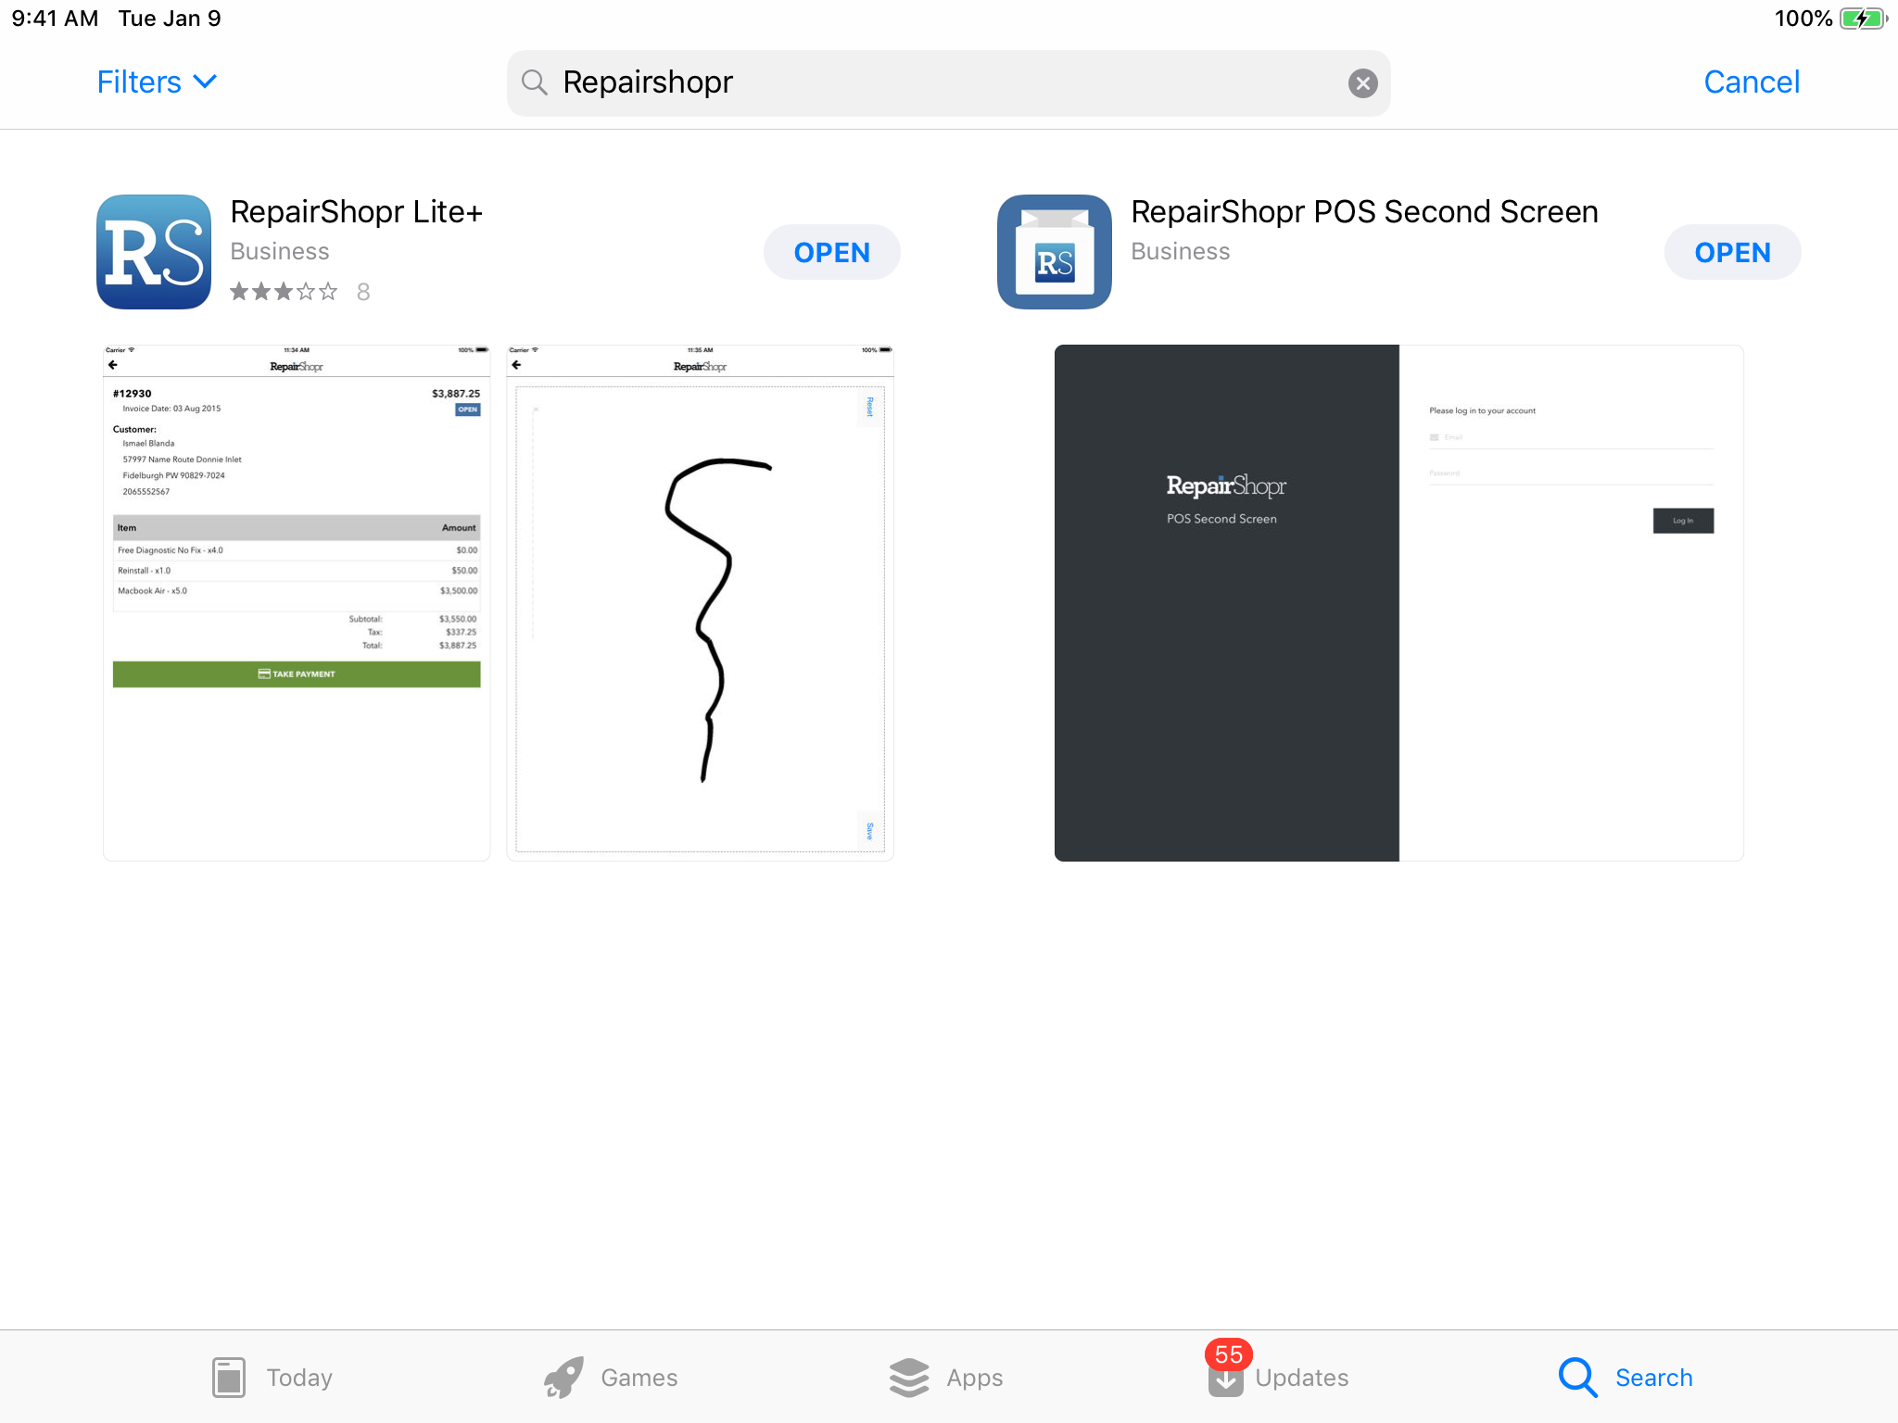Open RepairShopr POS Second Screen via OPEN

click(x=1734, y=251)
